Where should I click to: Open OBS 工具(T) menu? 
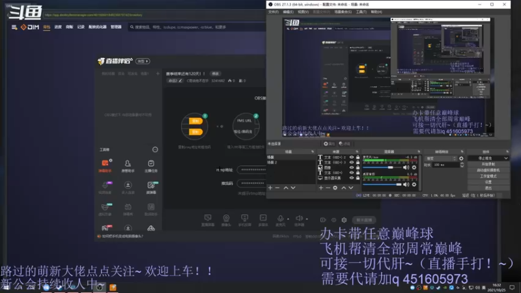[x=361, y=12]
